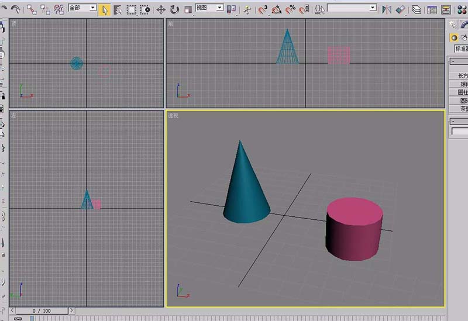Image resolution: width=468 pixels, height=321 pixels.
Task: Choose the Select and Rotate tool
Action: coord(174,9)
